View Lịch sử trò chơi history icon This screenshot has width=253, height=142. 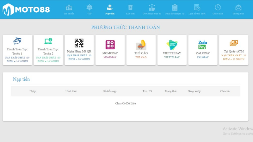click(197, 8)
